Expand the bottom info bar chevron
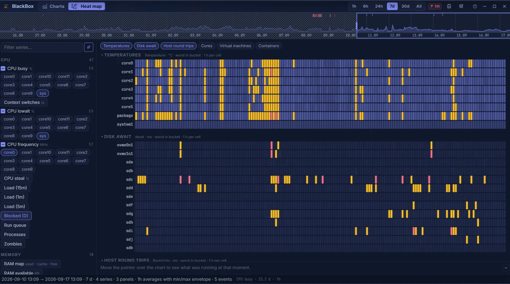This screenshot has width=510, height=284. (x=506, y=268)
